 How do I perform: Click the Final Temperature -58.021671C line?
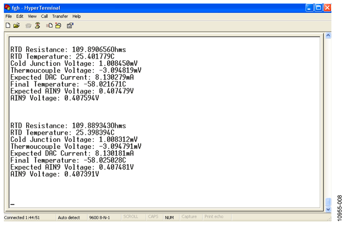[68, 84]
